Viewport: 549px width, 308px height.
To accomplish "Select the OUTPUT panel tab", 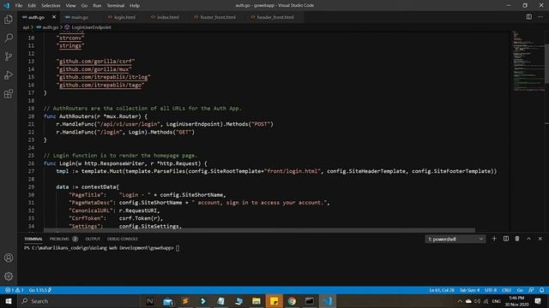I will [x=93, y=239].
